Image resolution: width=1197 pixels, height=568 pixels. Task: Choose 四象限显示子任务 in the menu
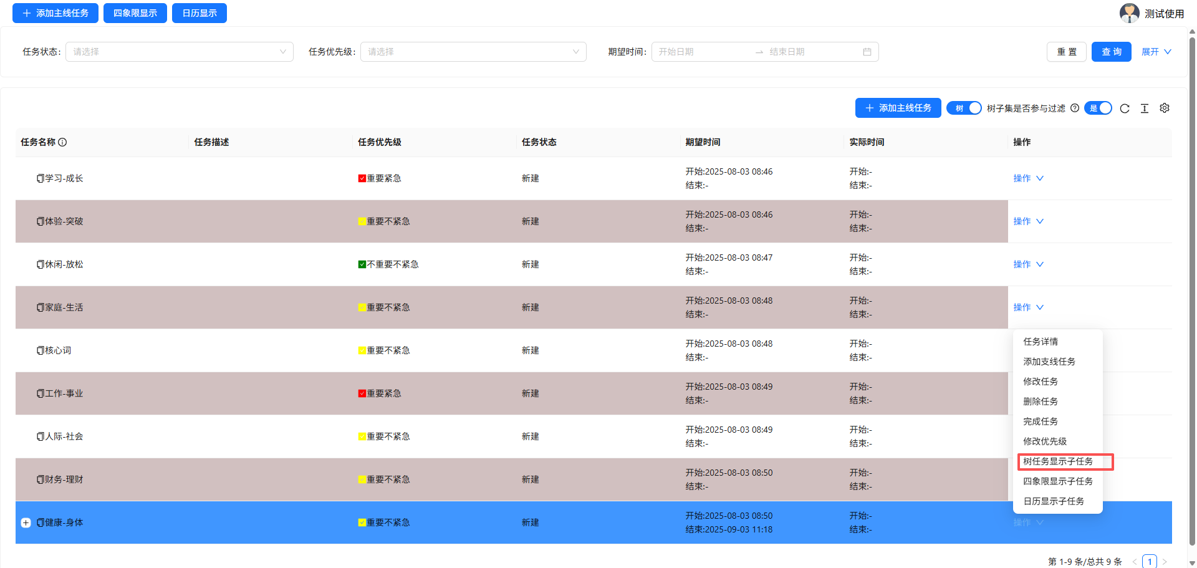(x=1057, y=481)
